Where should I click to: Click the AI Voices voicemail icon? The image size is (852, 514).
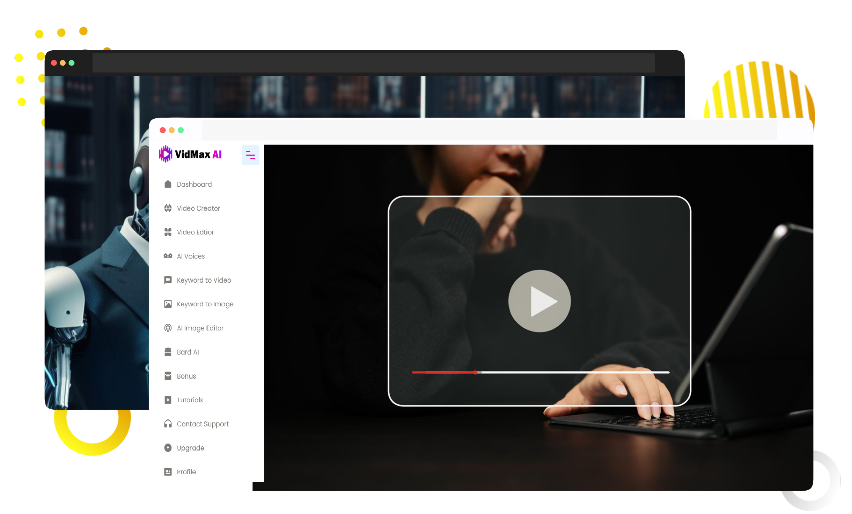tap(168, 256)
